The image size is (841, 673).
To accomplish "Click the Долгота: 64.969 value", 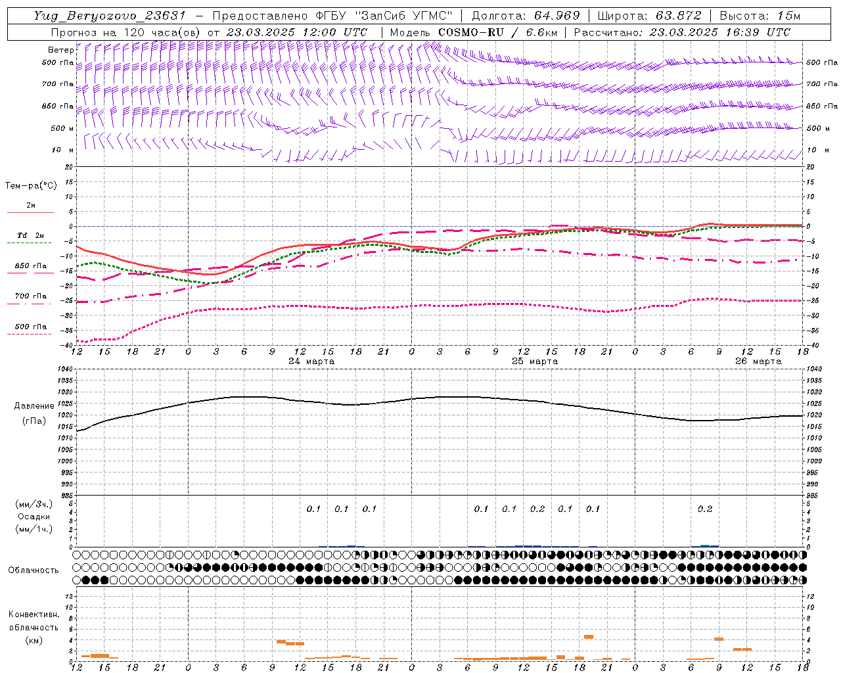I will [x=526, y=16].
